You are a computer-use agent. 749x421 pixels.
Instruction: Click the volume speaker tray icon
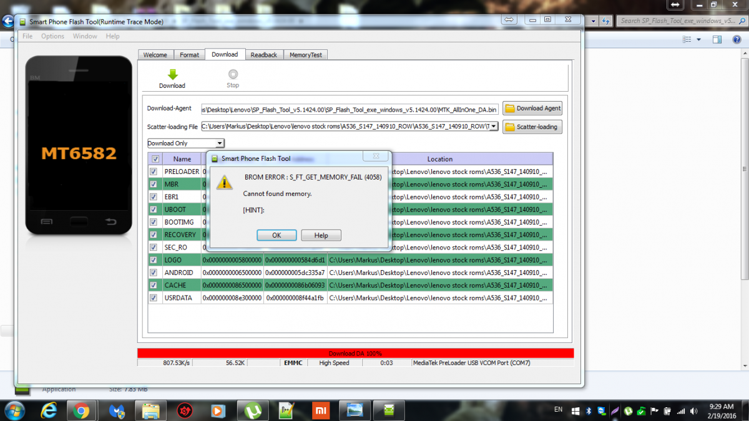click(x=693, y=411)
